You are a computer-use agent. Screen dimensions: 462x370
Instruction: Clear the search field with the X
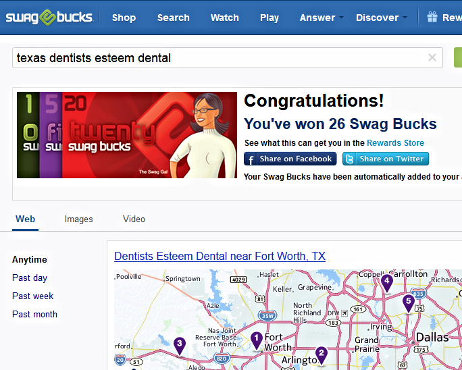pyautogui.click(x=432, y=57)
